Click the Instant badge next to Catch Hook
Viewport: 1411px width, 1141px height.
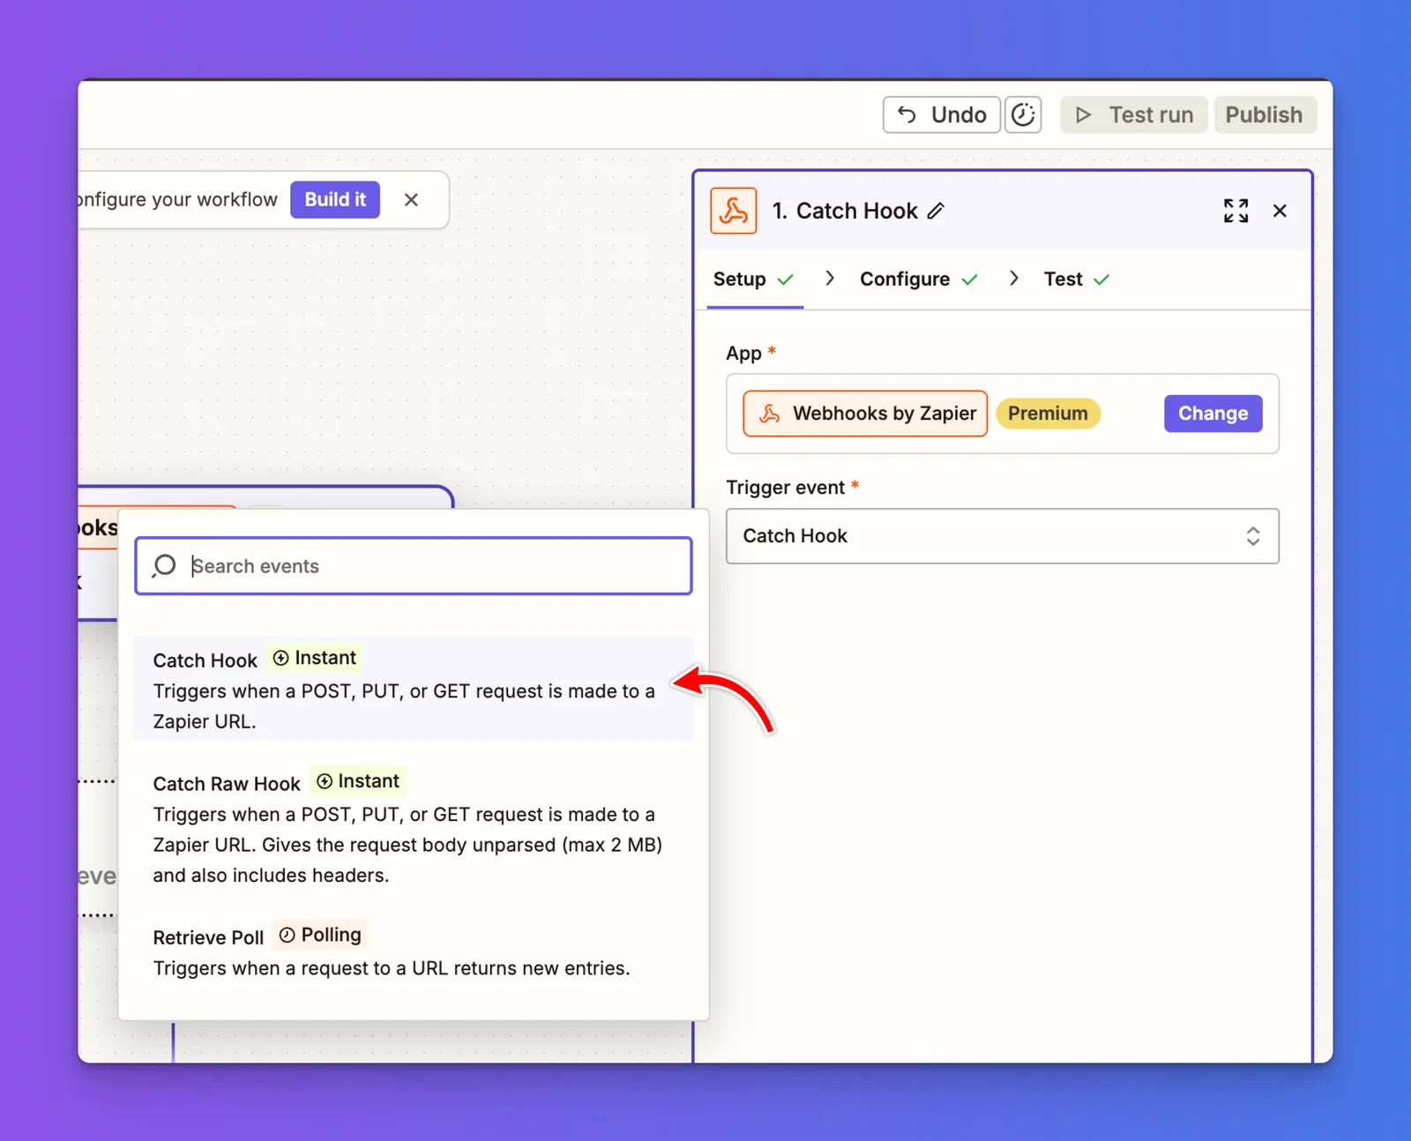pos(314,658)
